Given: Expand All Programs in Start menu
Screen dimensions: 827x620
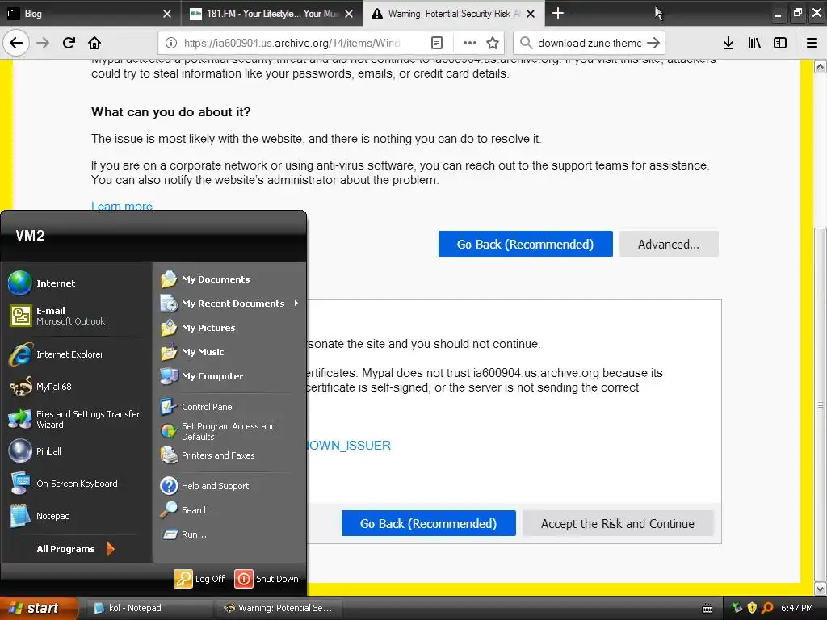Looking at the screenshot, I should 77,549.
